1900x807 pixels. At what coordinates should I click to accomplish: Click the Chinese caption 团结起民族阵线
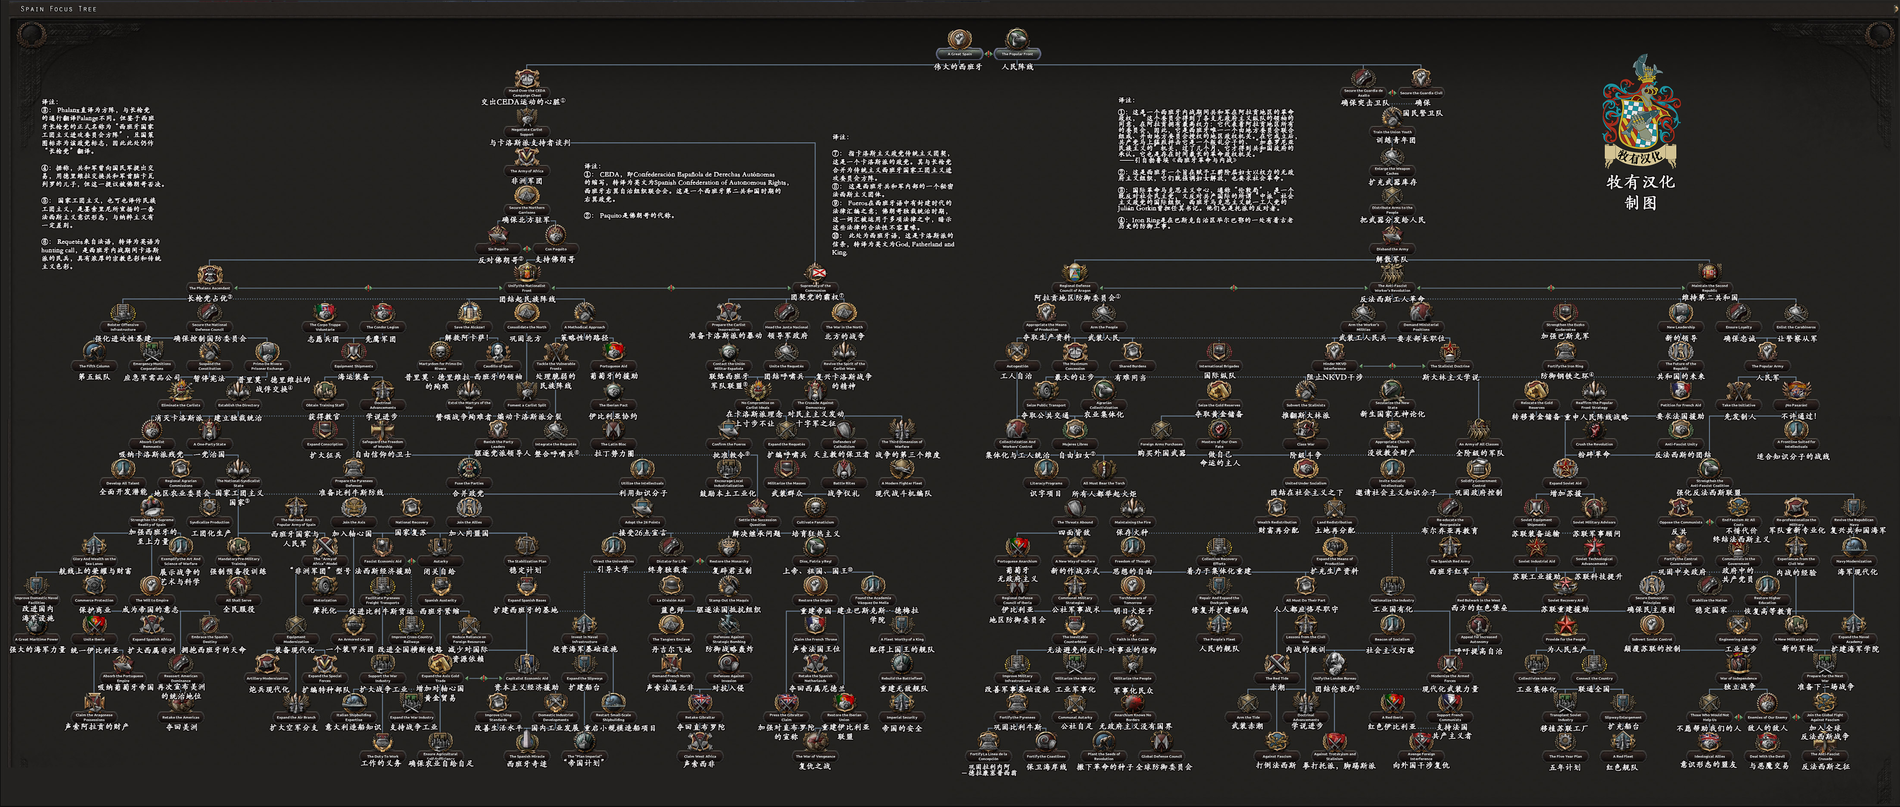pyautogui.click(x=526, y=299)
